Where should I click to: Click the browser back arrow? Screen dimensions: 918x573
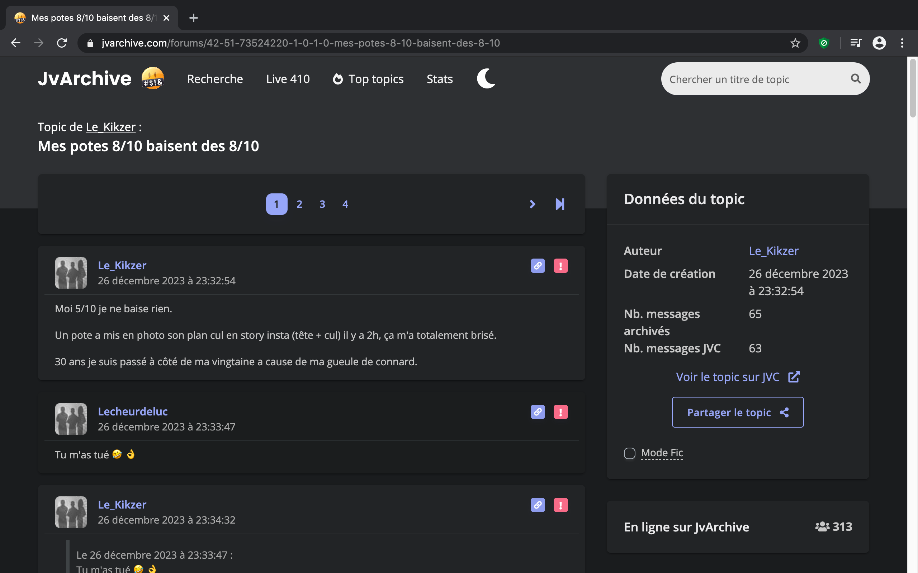pyautogui.click(x=15, y=43)
